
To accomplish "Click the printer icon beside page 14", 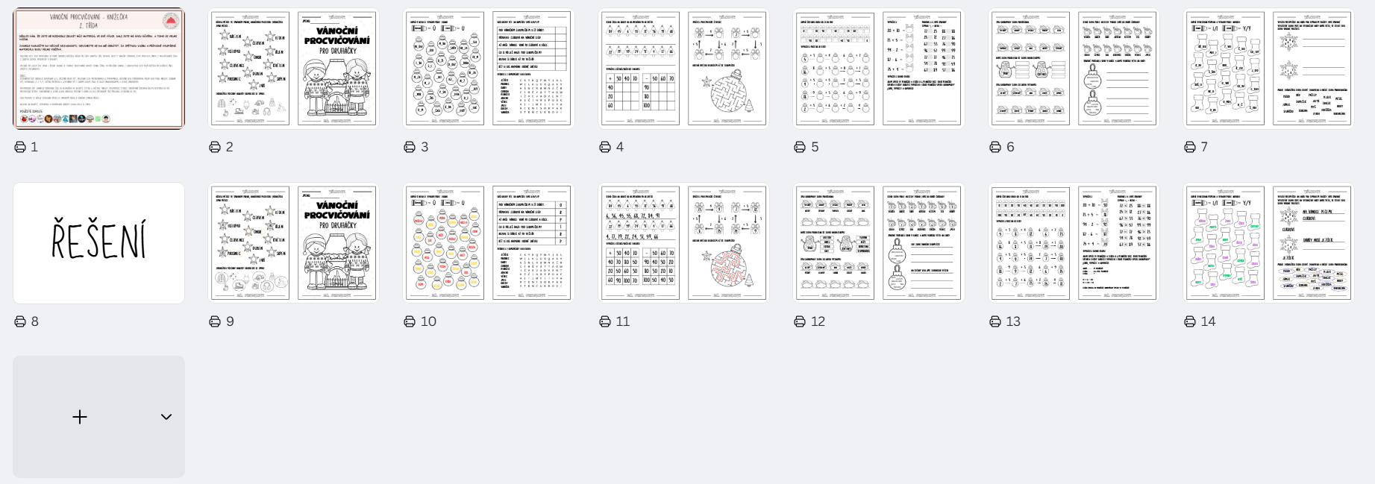I will (1190, 321).
